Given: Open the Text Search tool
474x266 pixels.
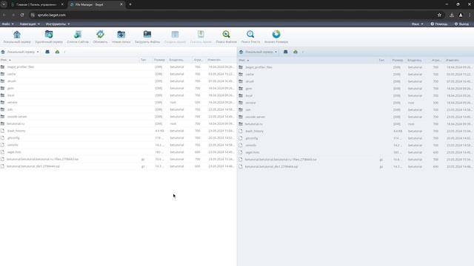Looking at the screenshot, I should tap(250, 37).
